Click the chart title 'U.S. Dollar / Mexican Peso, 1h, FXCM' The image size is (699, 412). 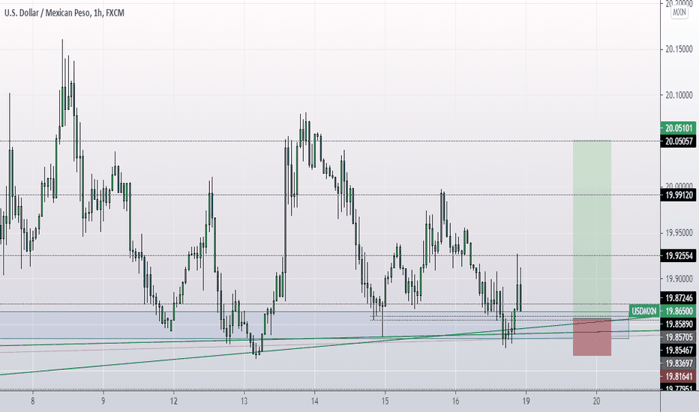(x=64, y=13)
